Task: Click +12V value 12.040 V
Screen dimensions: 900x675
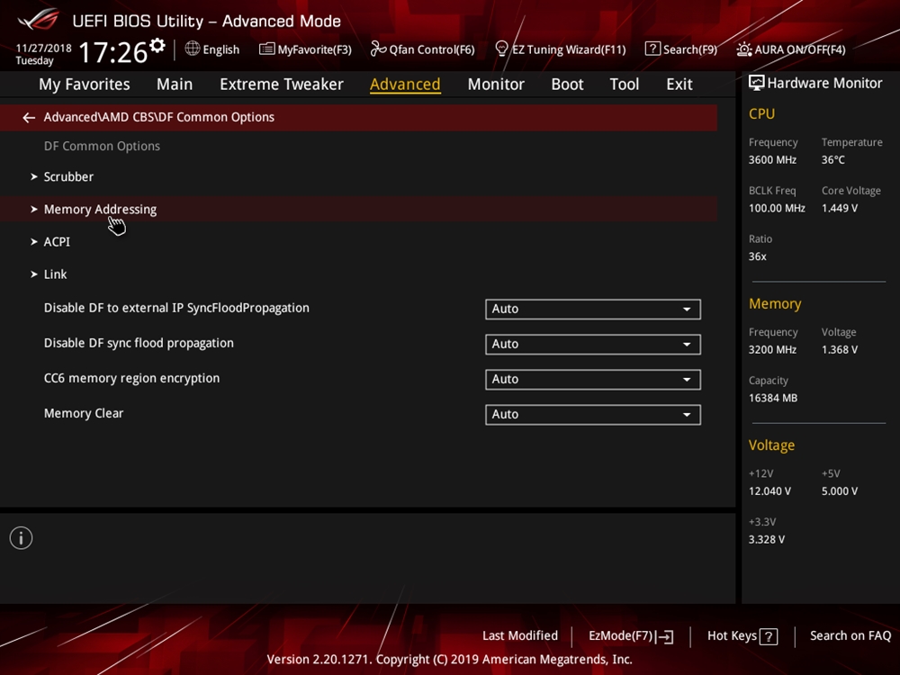Action: click(769, 491)
